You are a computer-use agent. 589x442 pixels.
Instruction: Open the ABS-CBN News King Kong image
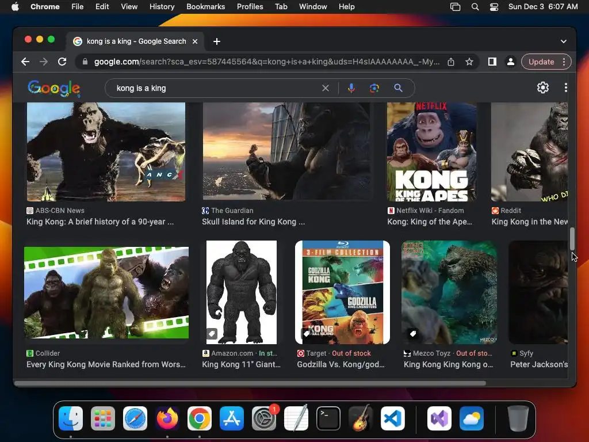point(106,152)
